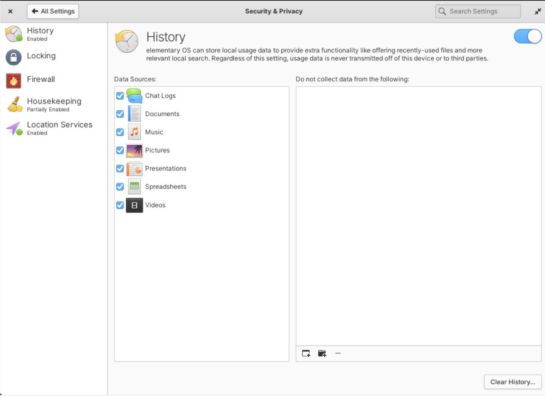The image size is (545, 396).
Task: Click the Music note icon in Data Sources
Action: [134, 132]
